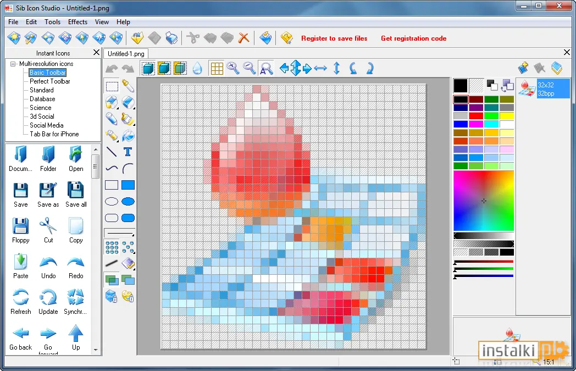576x371 pixels.
Task: Toggle the second yellow-backed cube mode
Action: point(164,68)
